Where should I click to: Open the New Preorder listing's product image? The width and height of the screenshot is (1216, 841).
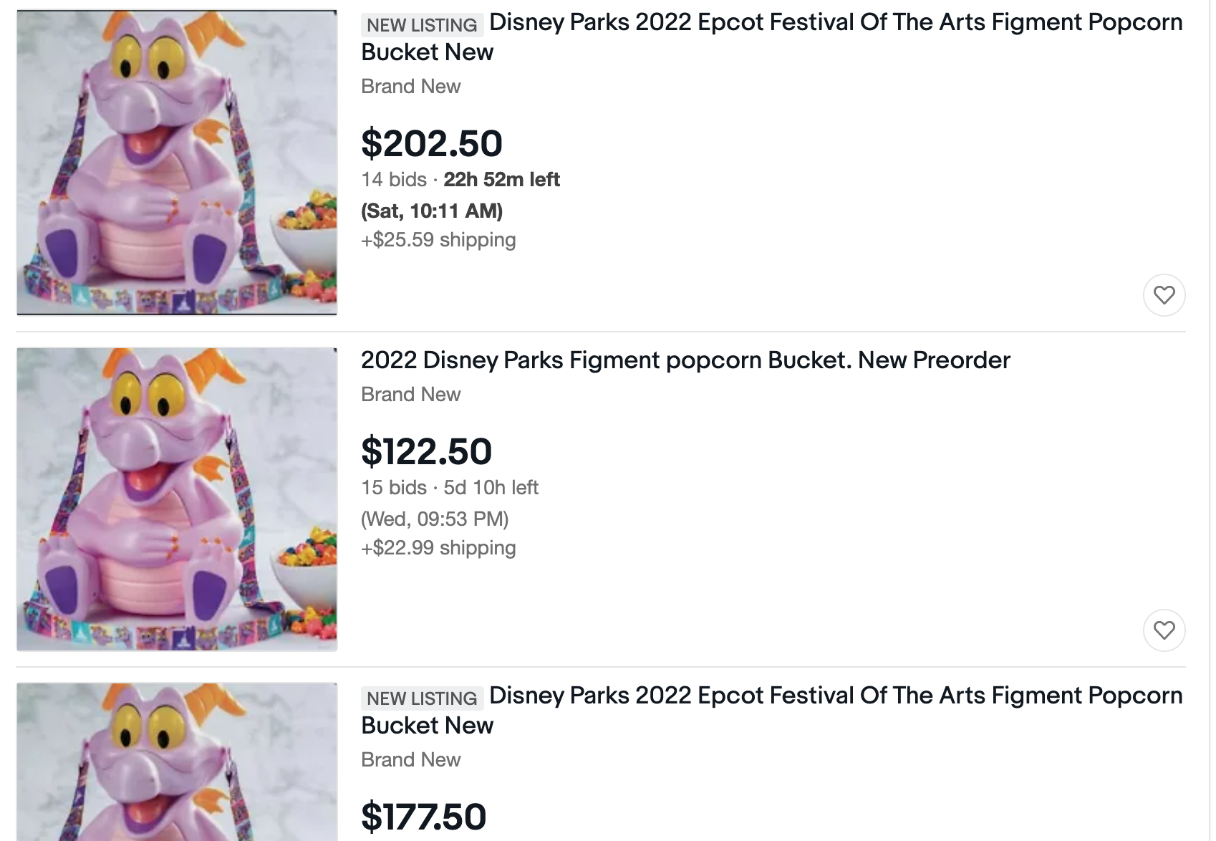click(x=177, y=499)
